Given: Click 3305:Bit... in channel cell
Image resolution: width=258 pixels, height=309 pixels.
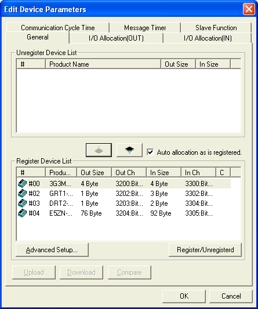Looking at the screenshot, I should coord(199,213).
